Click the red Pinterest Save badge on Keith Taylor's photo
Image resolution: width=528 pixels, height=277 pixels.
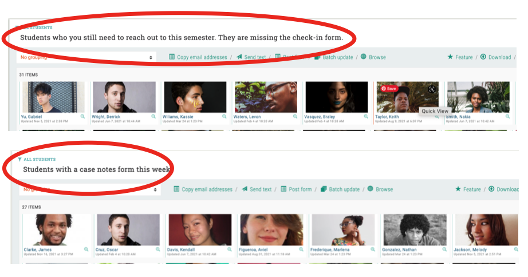pos(389,89)
